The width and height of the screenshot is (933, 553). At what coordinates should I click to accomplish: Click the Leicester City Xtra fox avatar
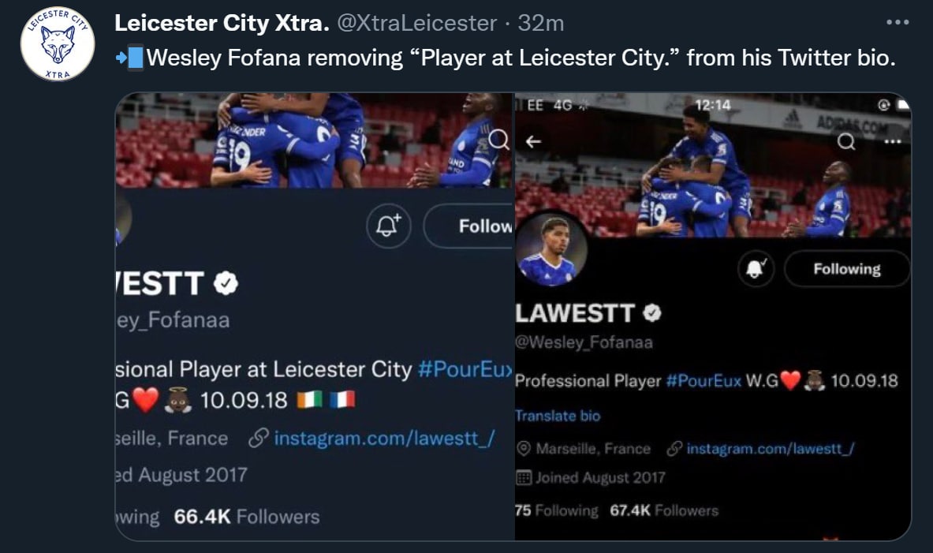point(58,43)
